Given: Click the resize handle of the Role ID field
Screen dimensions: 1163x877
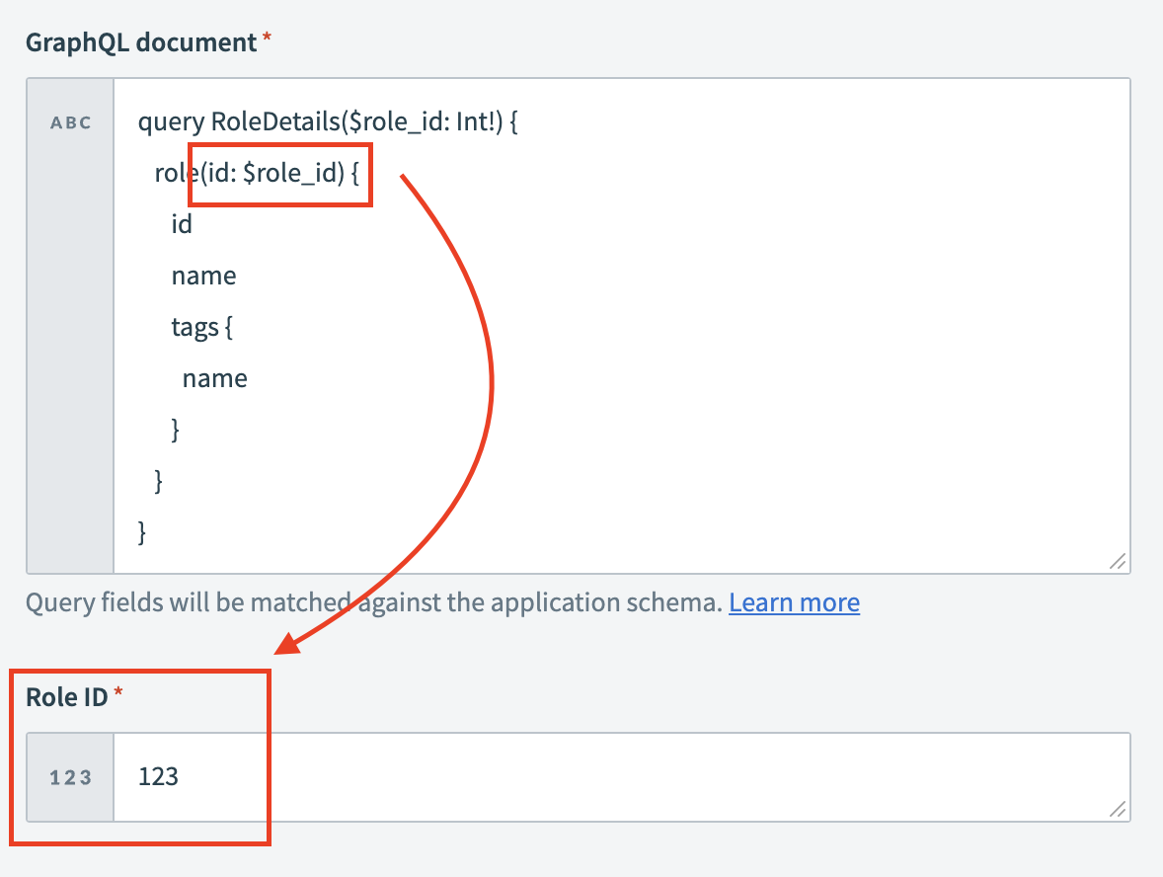Looking at the screenshot, I should [x=1117, y=809].
